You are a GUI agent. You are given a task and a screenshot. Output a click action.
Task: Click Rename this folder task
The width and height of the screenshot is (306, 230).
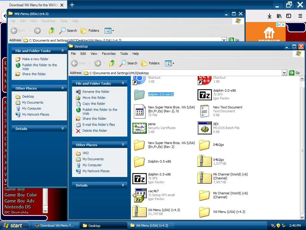point(93,92)
